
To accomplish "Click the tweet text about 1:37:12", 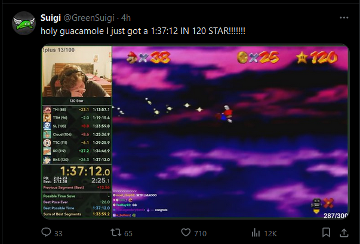I will click(x=143, y=31).
